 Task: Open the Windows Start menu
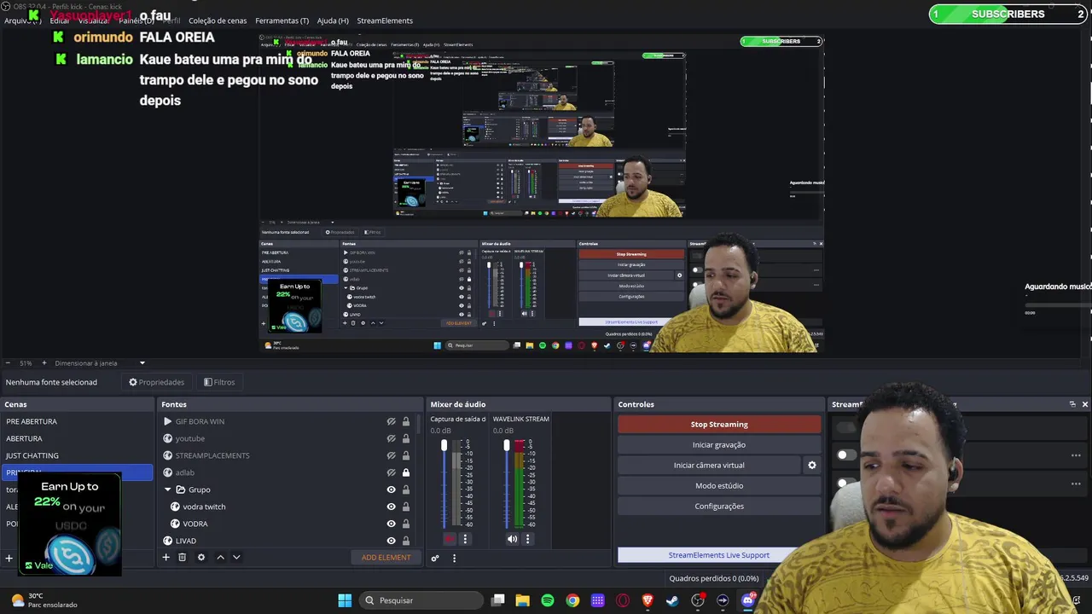point(345,600)
